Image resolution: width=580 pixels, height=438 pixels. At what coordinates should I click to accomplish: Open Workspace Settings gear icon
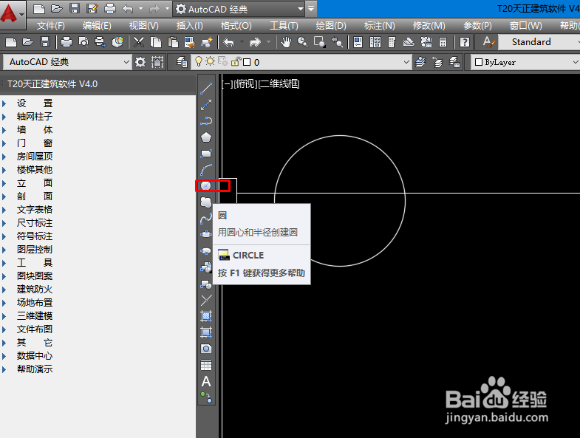click(x=140, y=62)
